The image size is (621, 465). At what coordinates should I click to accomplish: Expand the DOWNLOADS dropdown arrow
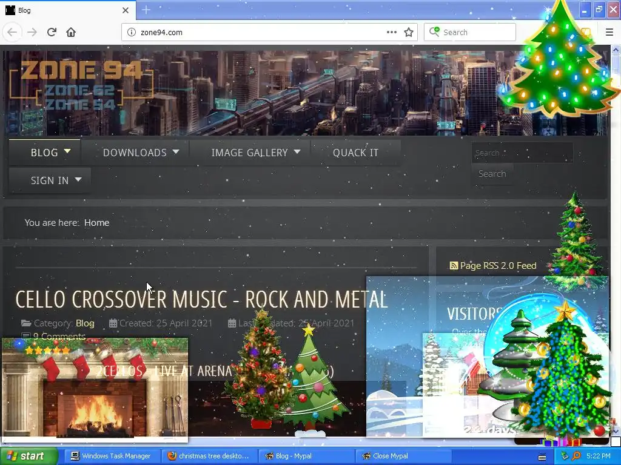176,151
